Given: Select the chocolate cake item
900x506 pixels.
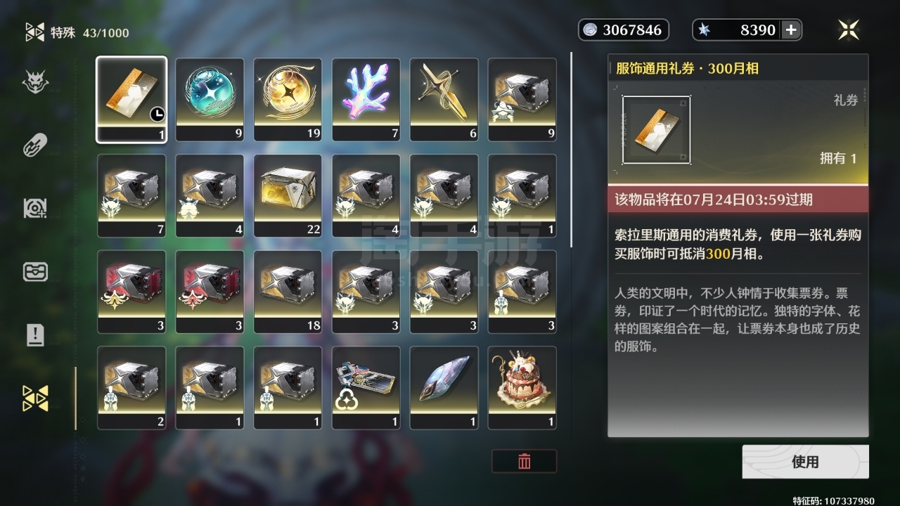Looking at the screenshot, I should [522, 388].
